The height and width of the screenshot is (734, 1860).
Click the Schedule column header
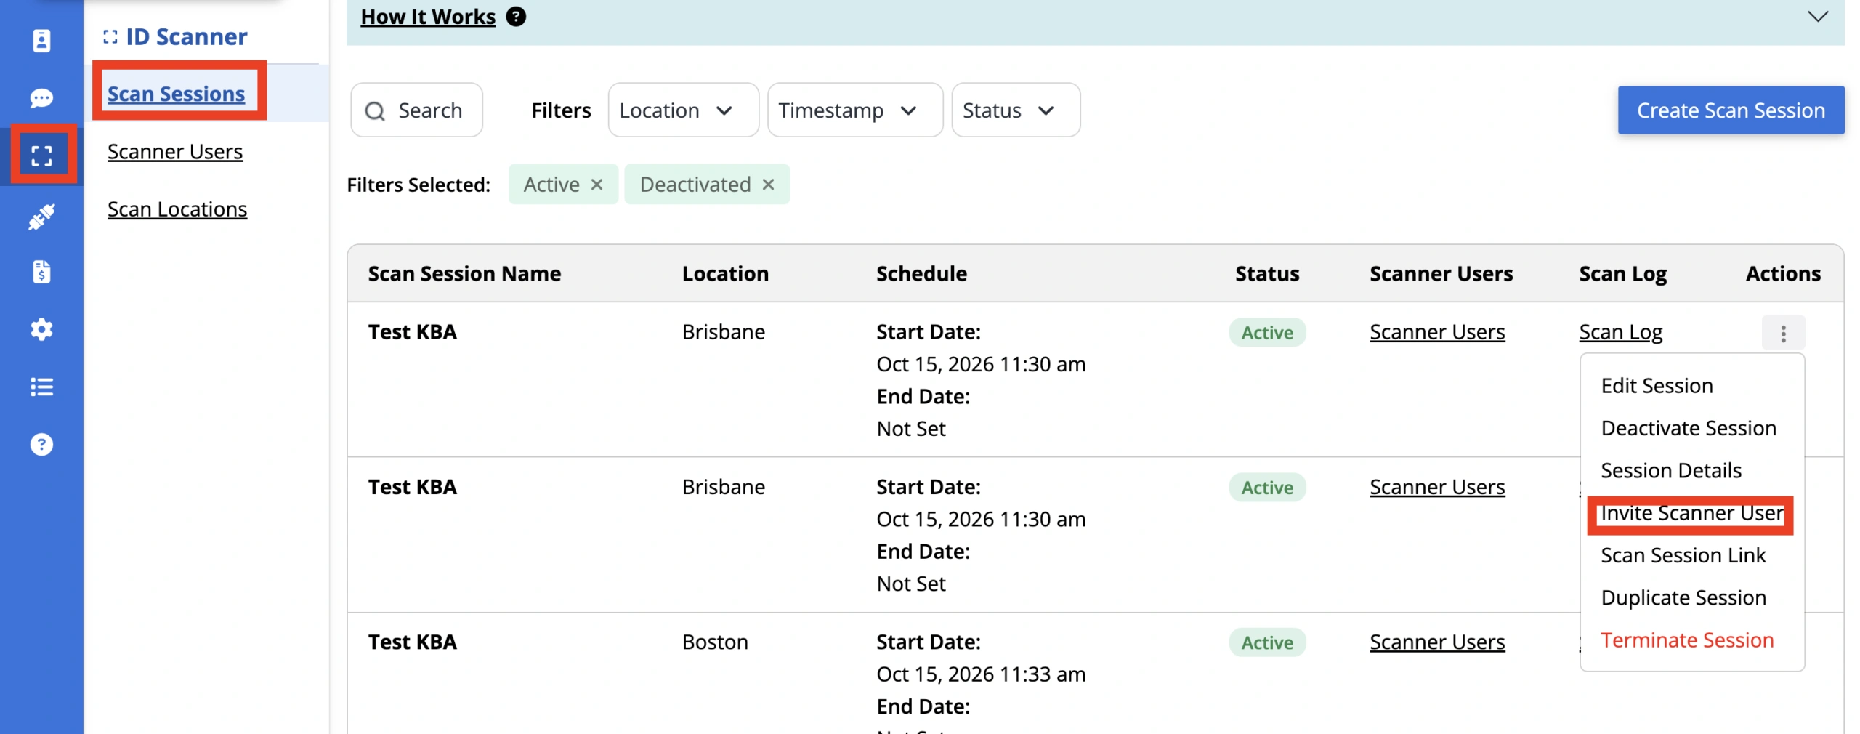point(921,274)
